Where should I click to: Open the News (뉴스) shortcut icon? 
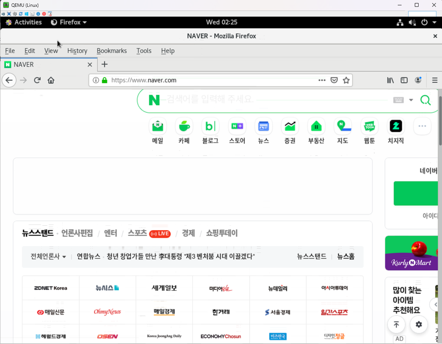pos(264,126)
